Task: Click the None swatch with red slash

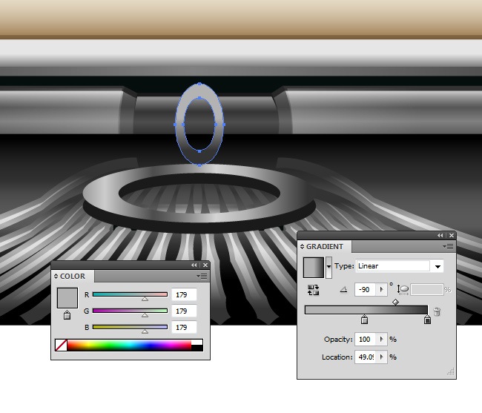Action: tap(62, 346)
